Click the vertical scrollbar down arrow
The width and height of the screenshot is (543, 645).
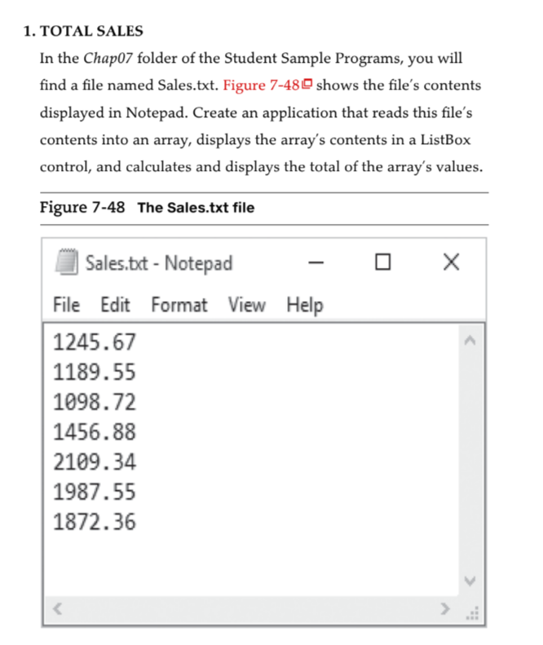click(470, 581)
